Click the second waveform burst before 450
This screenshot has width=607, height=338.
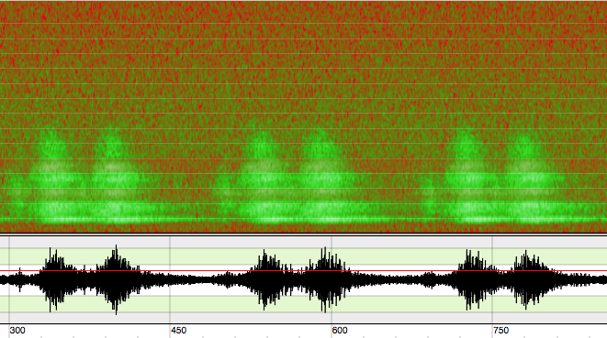coord(116,279)
